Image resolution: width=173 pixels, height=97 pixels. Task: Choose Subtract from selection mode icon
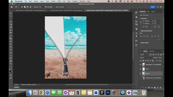point(28,7)
